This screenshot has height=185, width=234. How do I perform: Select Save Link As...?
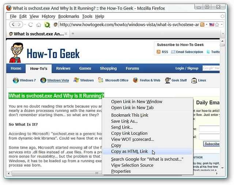(148, 121)
